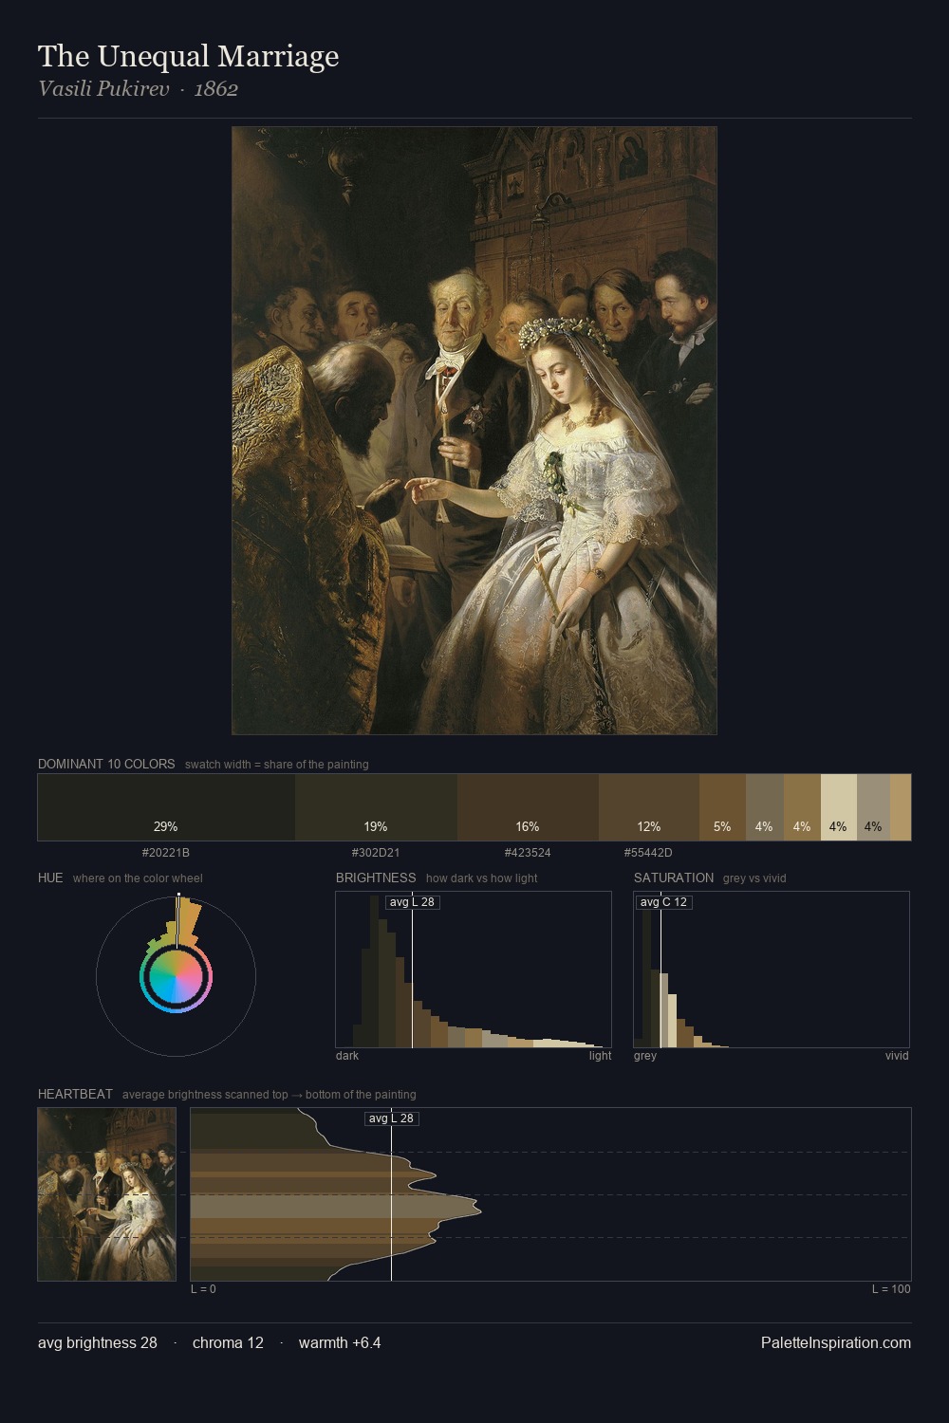Viewport: 949px width, 1423px height.
Task: Click 'chroma 12' in the footer
Action: 228,1342
